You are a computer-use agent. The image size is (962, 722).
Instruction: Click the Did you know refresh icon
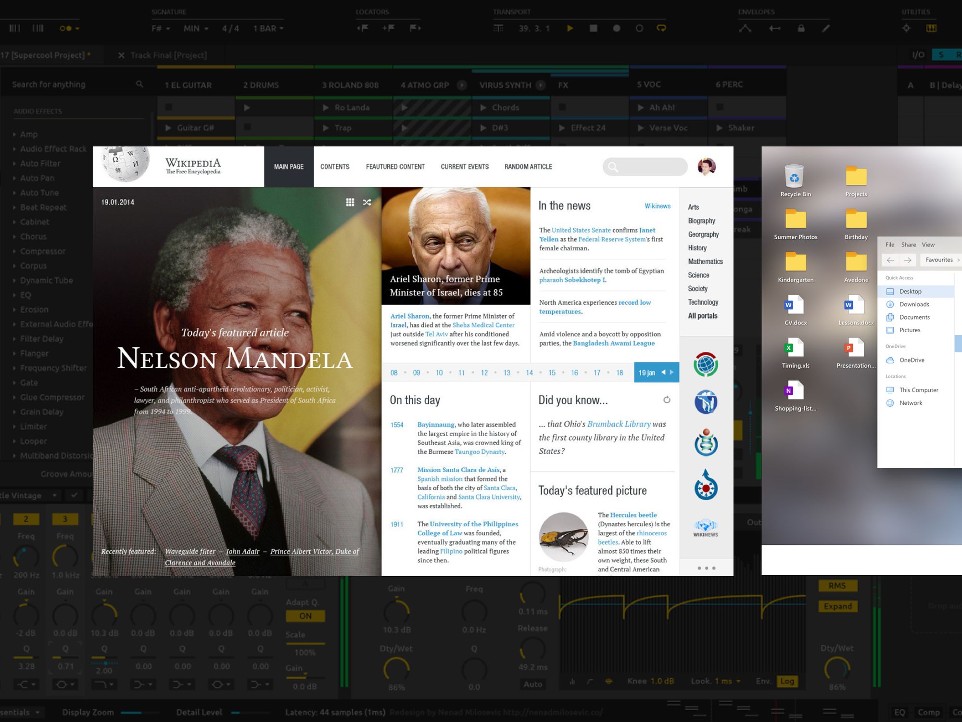[667, 400]
